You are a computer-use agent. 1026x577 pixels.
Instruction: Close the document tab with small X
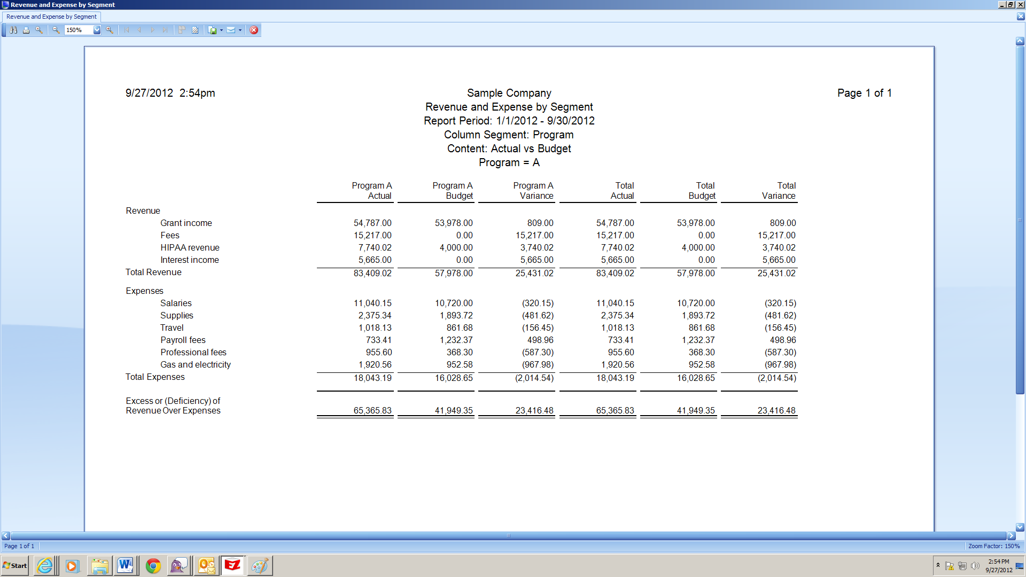(1020, 17)
